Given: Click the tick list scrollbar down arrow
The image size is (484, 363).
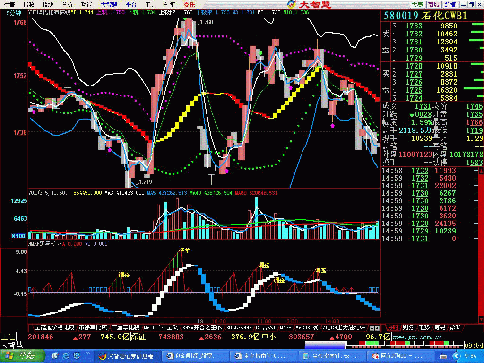Looking at the screenshot, I should pyautogui.click(x=481, y=320).
